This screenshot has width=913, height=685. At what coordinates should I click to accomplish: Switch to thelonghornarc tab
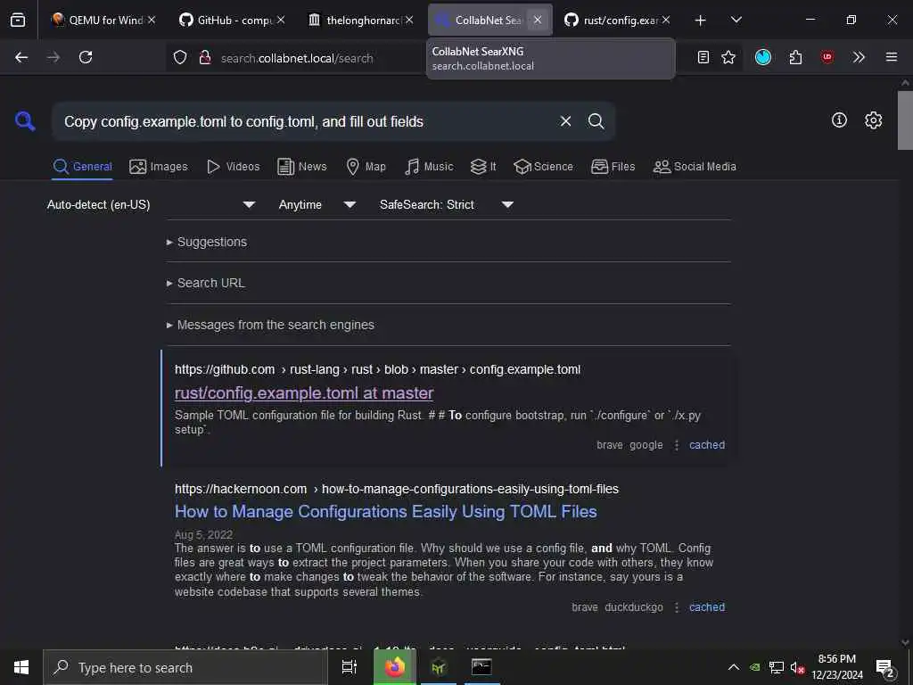click(360, 20)
